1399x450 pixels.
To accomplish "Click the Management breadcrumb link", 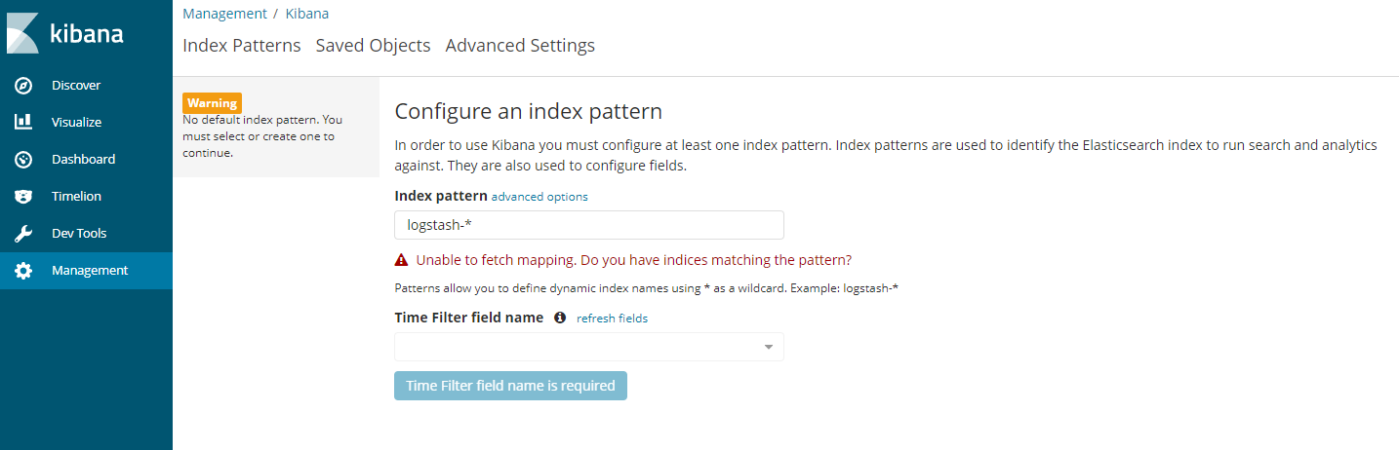I will (x=224, y=14).
